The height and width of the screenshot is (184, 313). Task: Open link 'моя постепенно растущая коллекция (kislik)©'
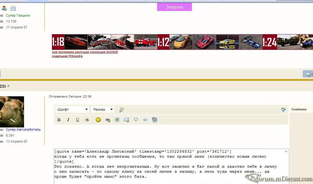(x=85, y=52)
